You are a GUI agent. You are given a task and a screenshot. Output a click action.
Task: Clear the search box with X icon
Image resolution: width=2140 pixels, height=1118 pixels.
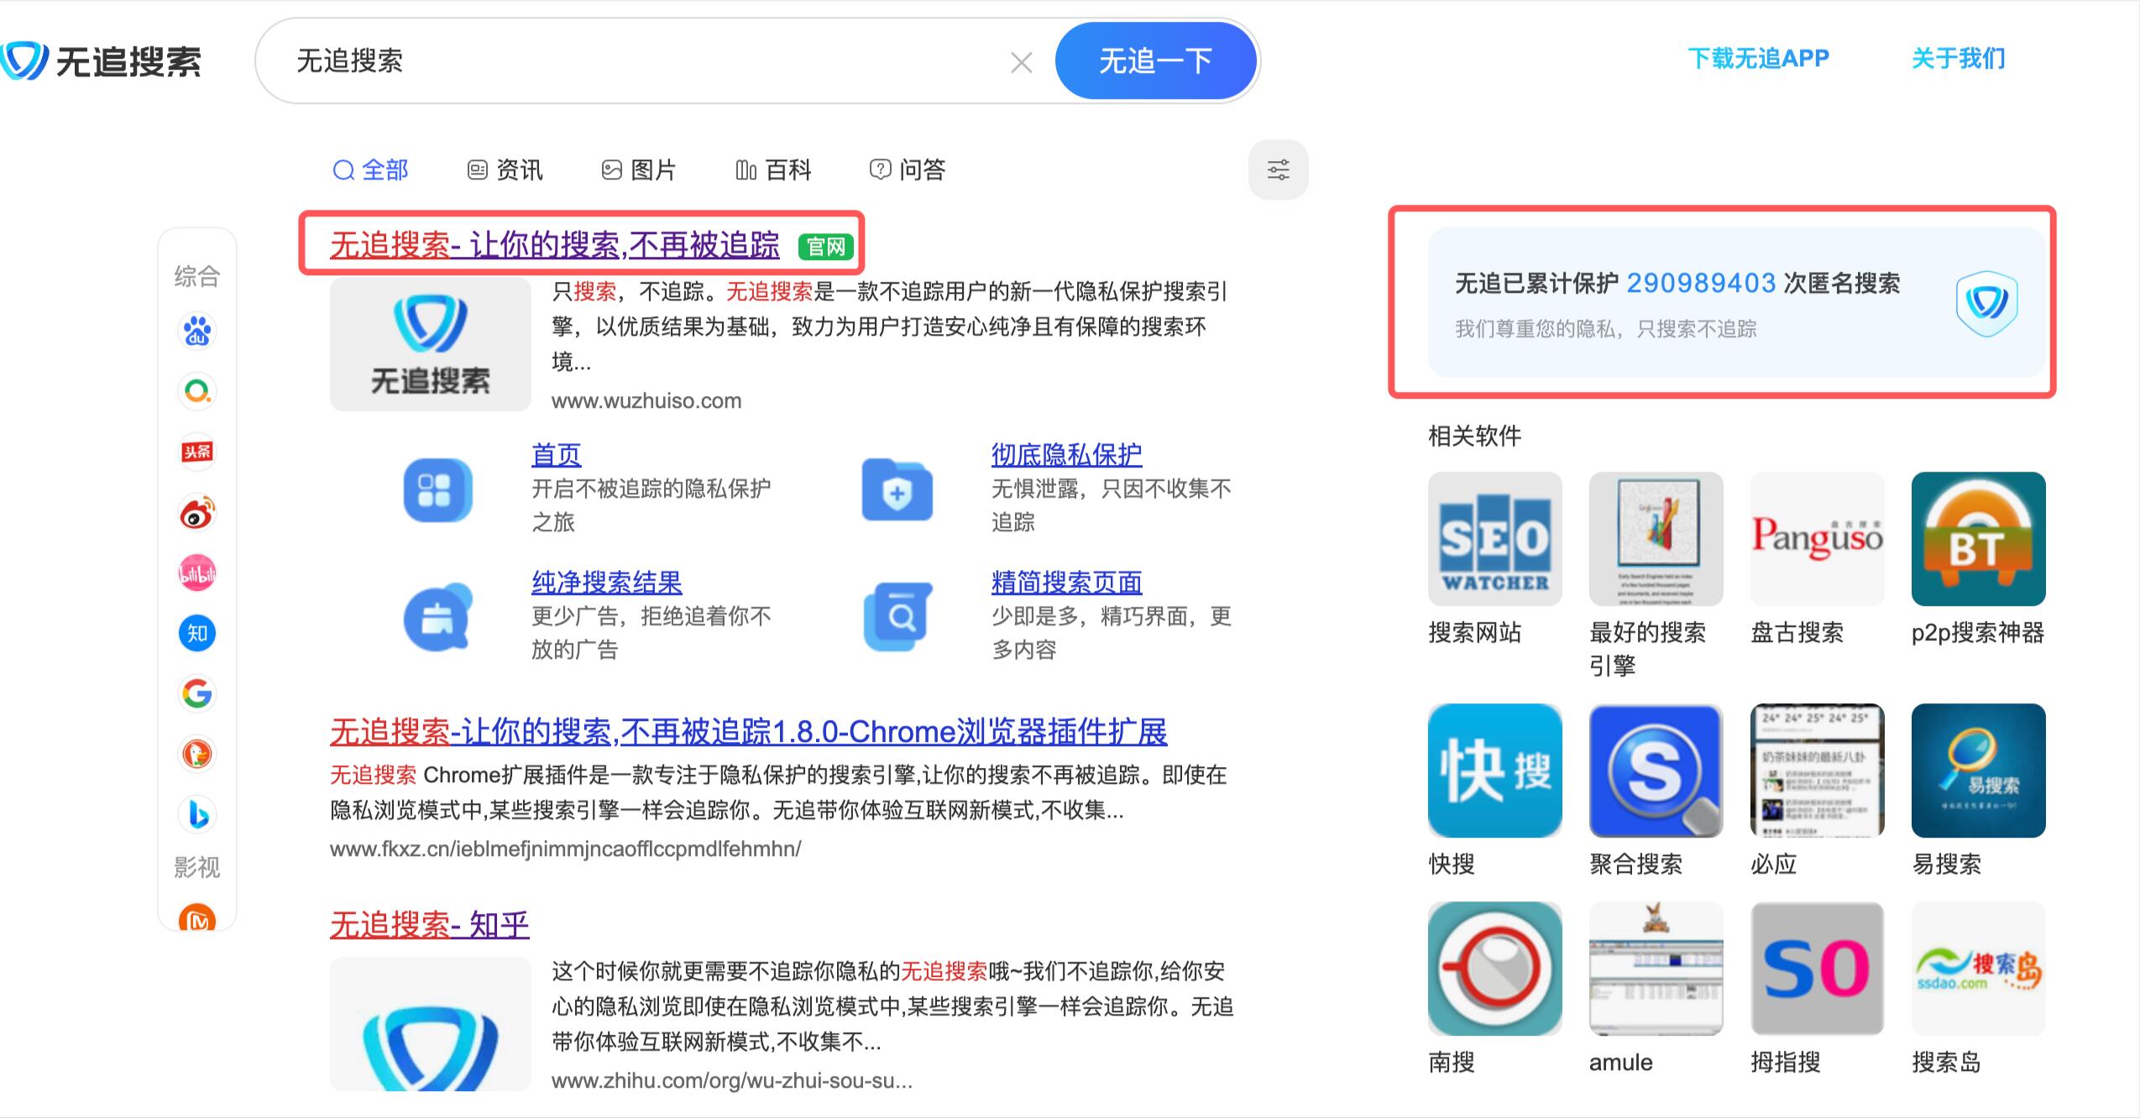coord(1021,62)
